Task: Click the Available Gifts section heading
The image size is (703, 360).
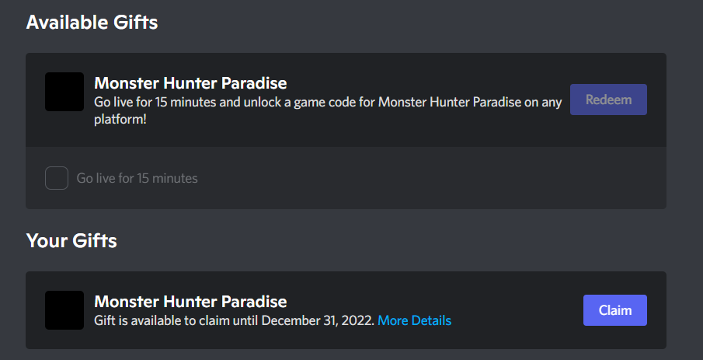Action: pyautogui.click(x=92, y=23)
